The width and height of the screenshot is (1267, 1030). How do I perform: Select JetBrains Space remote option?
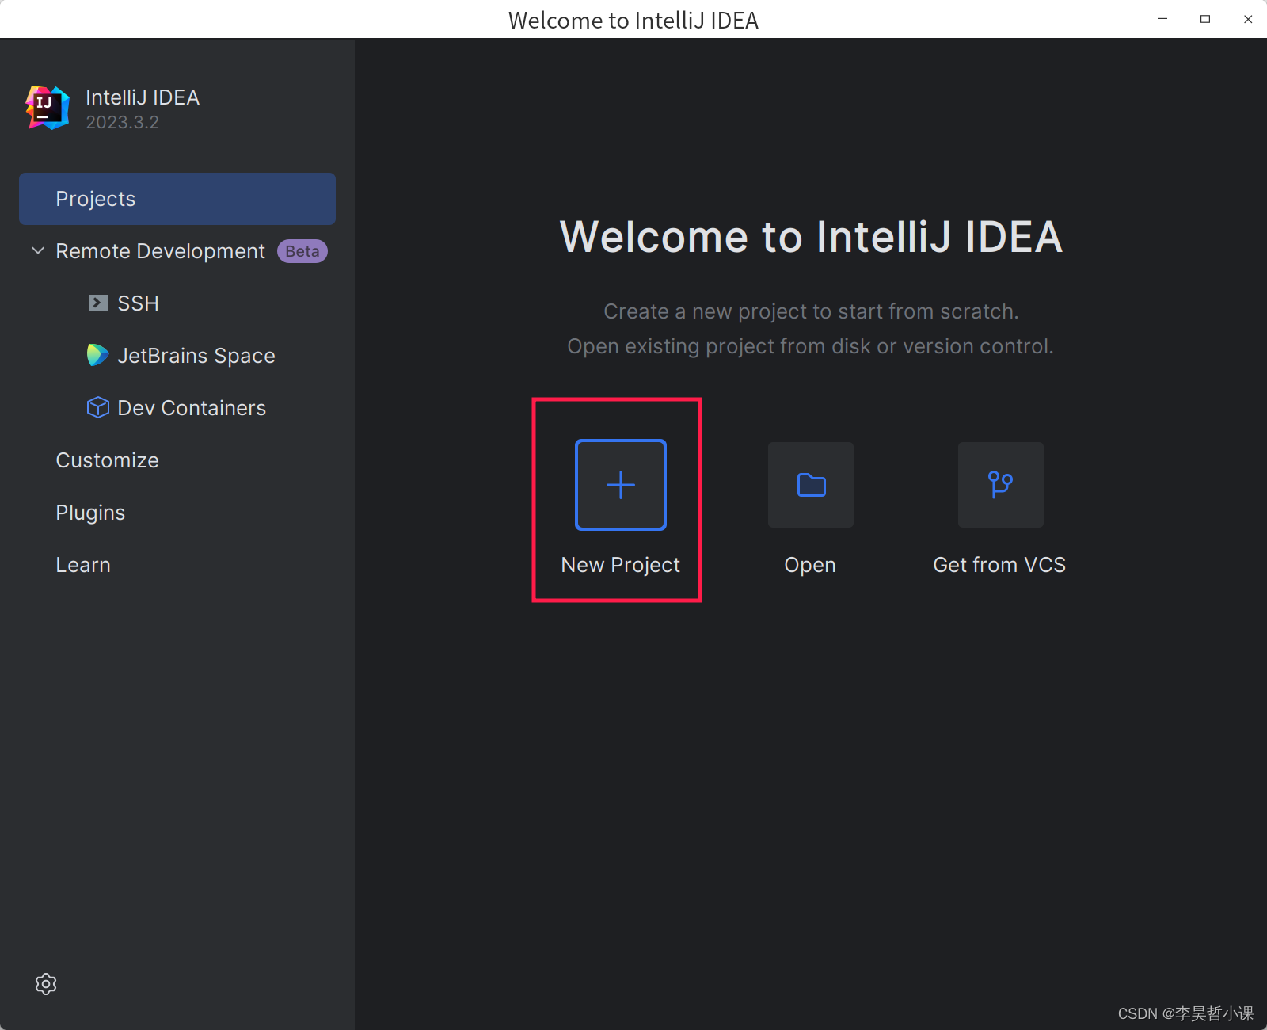177,356
